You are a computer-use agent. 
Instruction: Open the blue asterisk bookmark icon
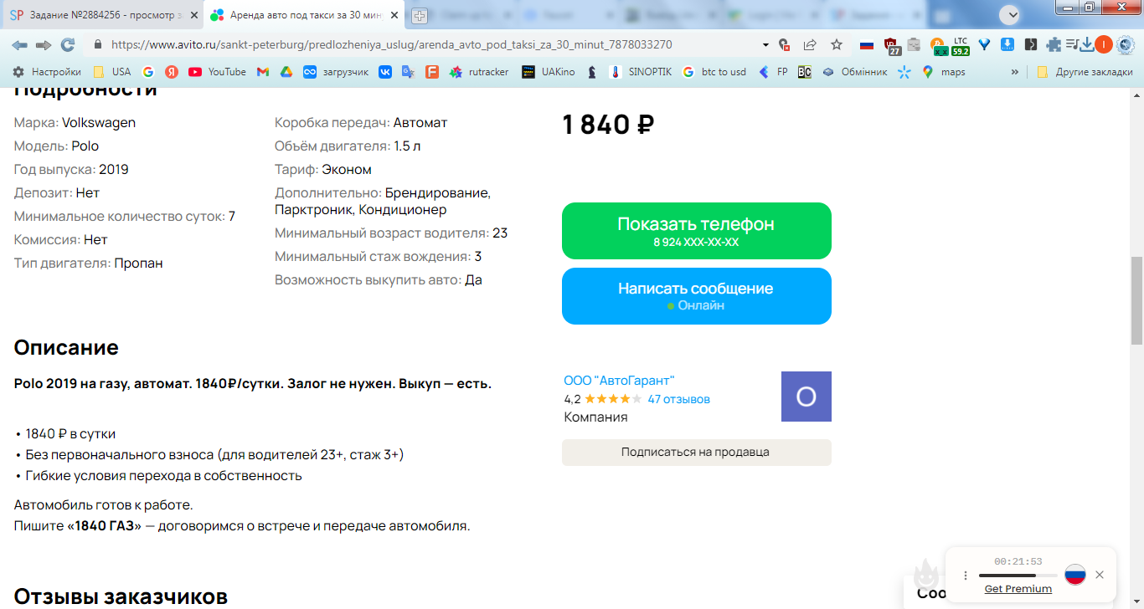pyautogui.click(x=904, y=72)
